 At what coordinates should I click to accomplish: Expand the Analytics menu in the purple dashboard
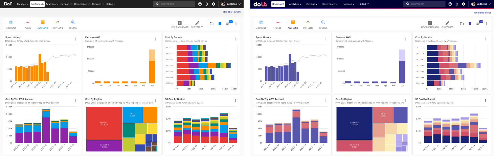(x=296, y=4)
